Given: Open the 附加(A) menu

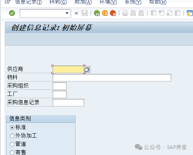Looking at the screenshot, I should click(x=83, y=2).
